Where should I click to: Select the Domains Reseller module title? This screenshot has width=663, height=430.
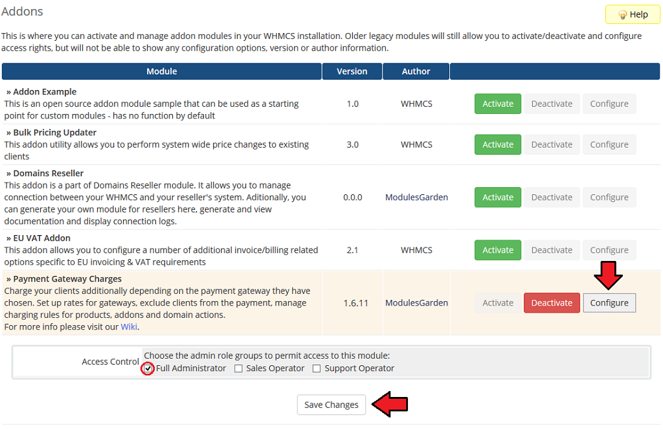tap(48, 174)
